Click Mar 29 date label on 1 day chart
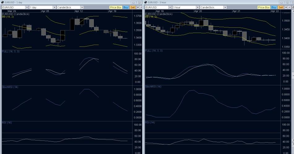Image resolution: width=294 pixels, height=154 pixels. point(12,11)
